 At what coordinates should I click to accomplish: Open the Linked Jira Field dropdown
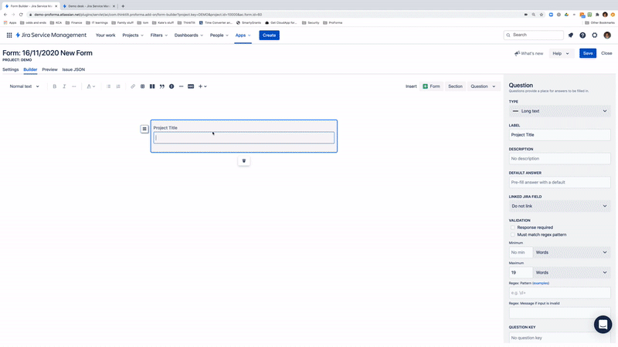pos(559,206)
